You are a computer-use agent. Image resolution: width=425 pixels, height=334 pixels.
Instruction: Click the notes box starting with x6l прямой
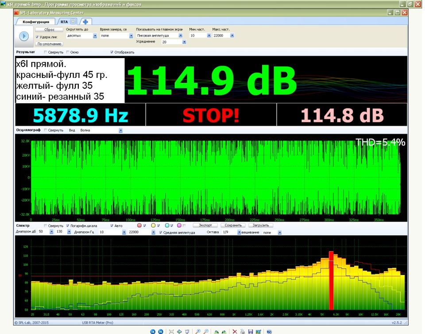(x=70, y=80)
